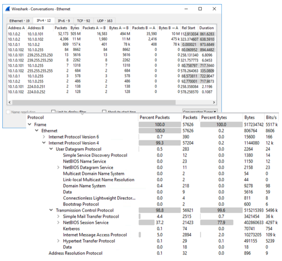Collapse the Ethernet tree node
282x261 pixels.
point(37,130)
